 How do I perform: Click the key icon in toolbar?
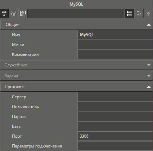[x=148, y=13]
